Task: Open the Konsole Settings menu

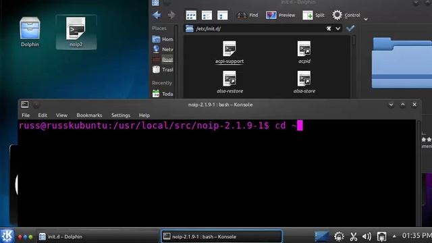Action: coord(121,115)
